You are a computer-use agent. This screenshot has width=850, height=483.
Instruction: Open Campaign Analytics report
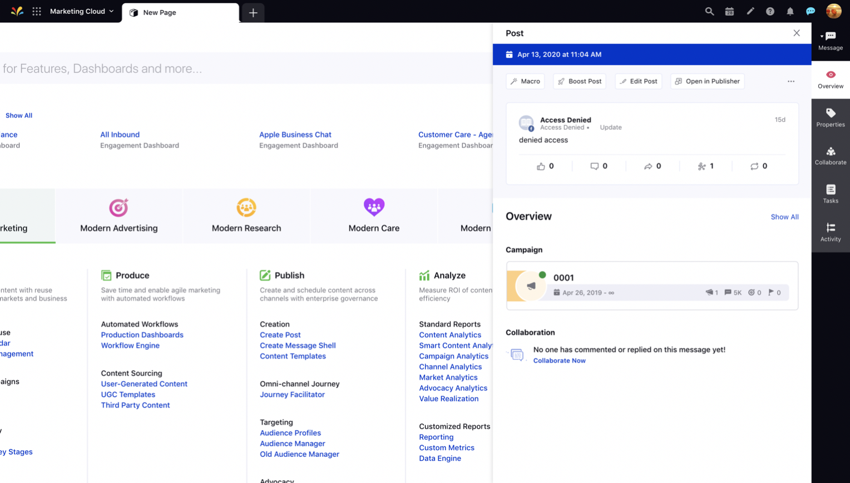pos(453,356)
